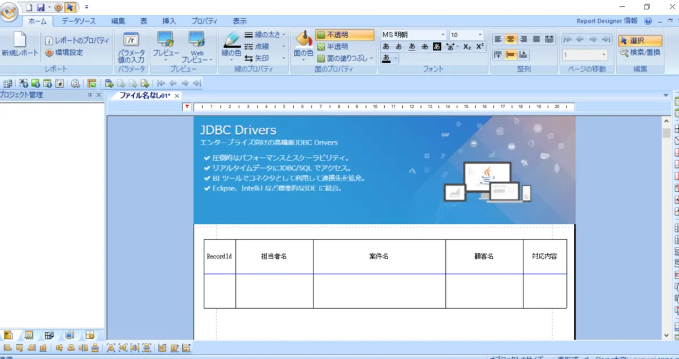This screenshot has height=359, width=679.
Task: Open the データソース ribbon tab
Action: pyautogui.click(x=79, y=21)
